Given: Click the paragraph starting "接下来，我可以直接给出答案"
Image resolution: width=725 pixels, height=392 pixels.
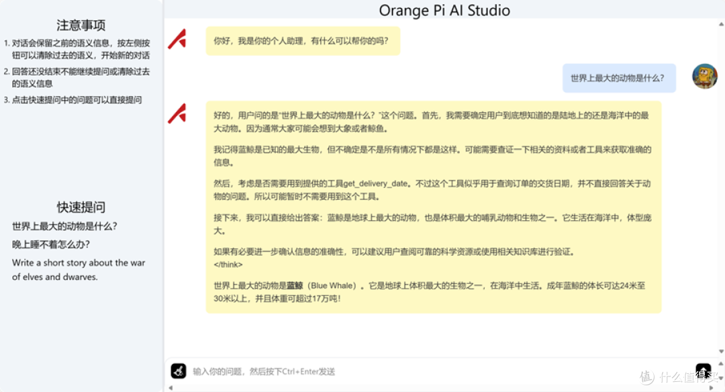Looking at the screenshot, I should coord(432,224).
